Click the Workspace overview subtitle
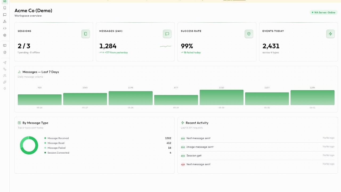Screen dimensions: 341x192 tap(28, 16)
